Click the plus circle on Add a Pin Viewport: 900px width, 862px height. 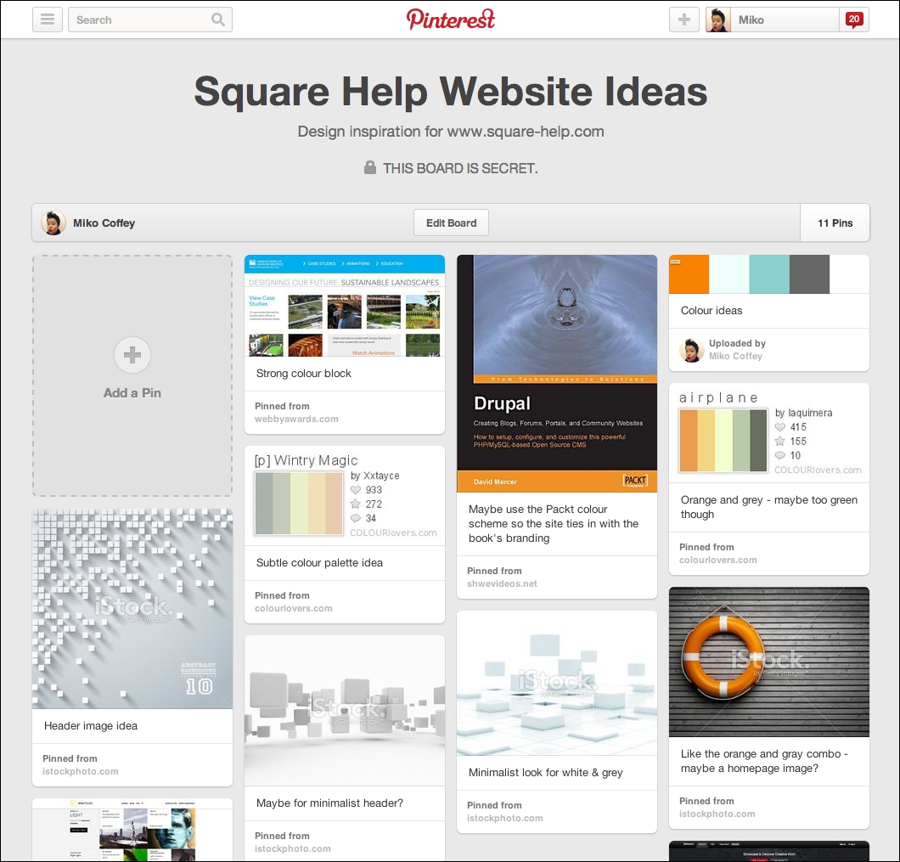[x=132, y=355]
